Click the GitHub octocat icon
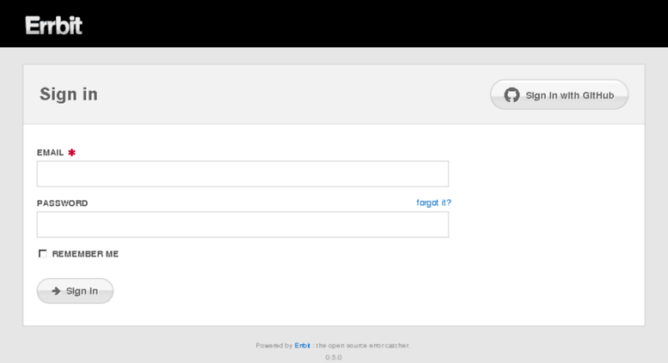This screenshot has width=668, height=363. (x=512, y=94)
